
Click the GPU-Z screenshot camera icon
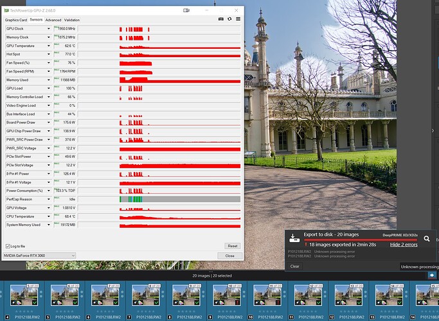coord(221,19)
